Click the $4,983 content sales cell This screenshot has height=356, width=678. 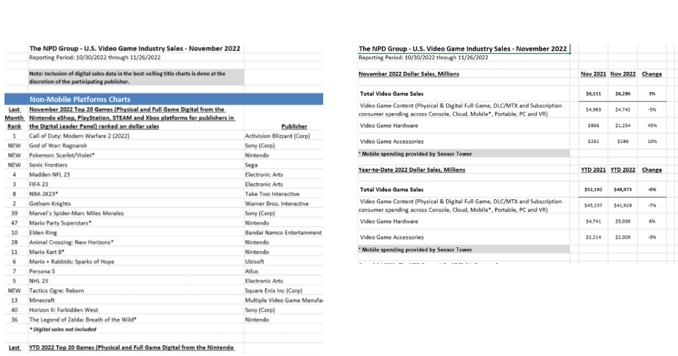[593, 110]
